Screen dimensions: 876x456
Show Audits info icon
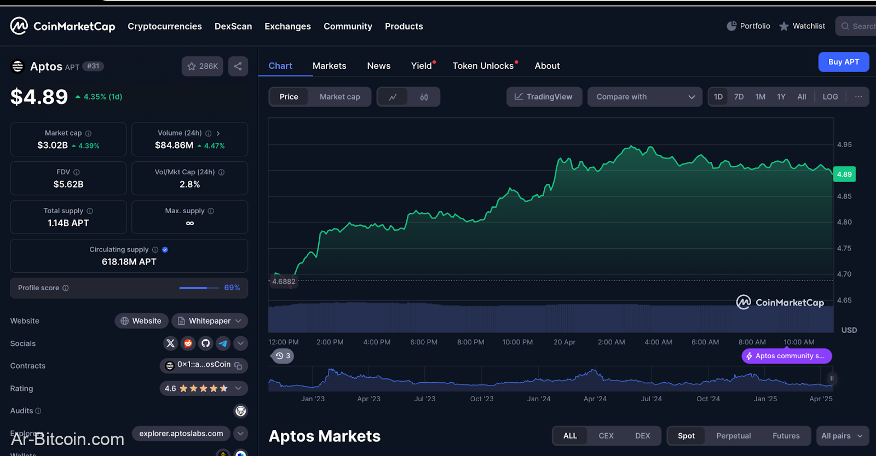(x=38, y=411)
